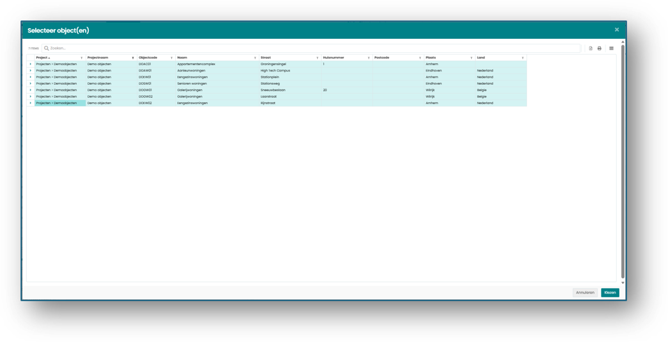Open filter on Objectcode column
This screenshot has height=342, width=668.
pos(172,58)
